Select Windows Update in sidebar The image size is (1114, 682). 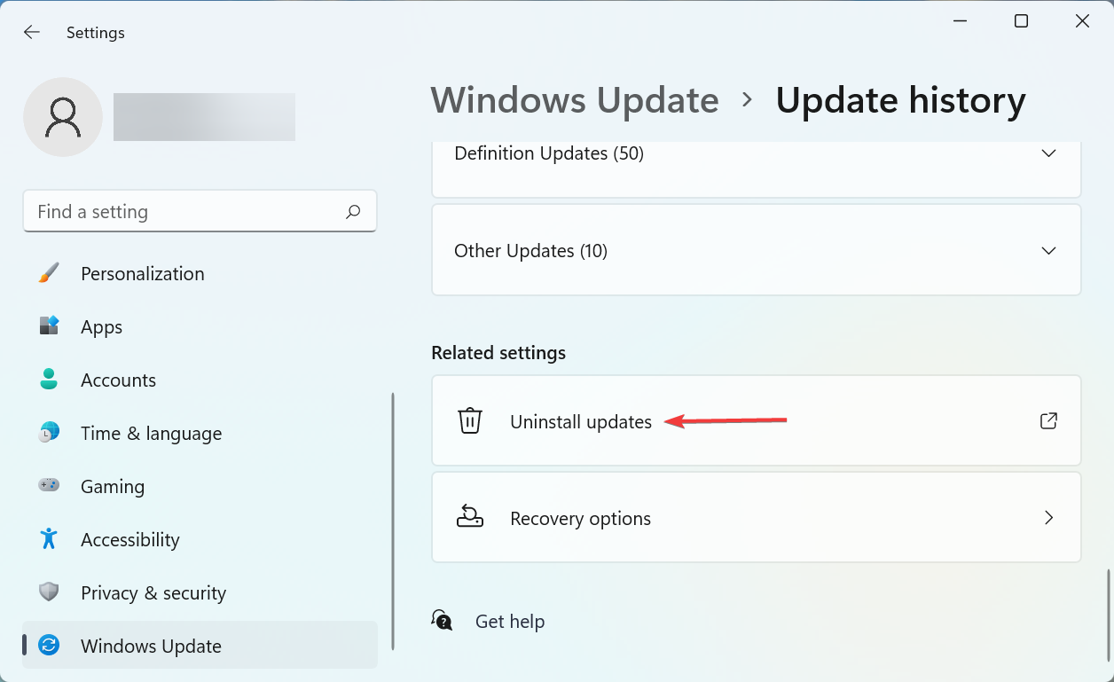pos(200,646)
